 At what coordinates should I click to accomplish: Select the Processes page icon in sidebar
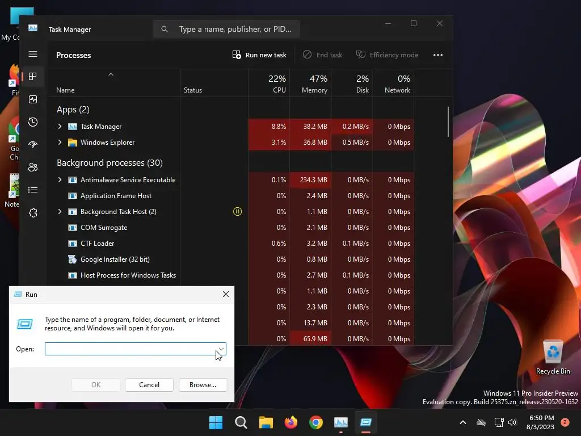(x=33, y=77)
